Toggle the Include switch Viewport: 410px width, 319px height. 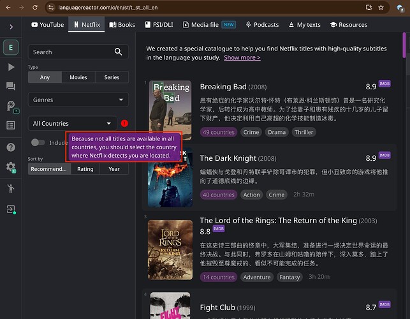pyautogui.click(x=38, y=143)
